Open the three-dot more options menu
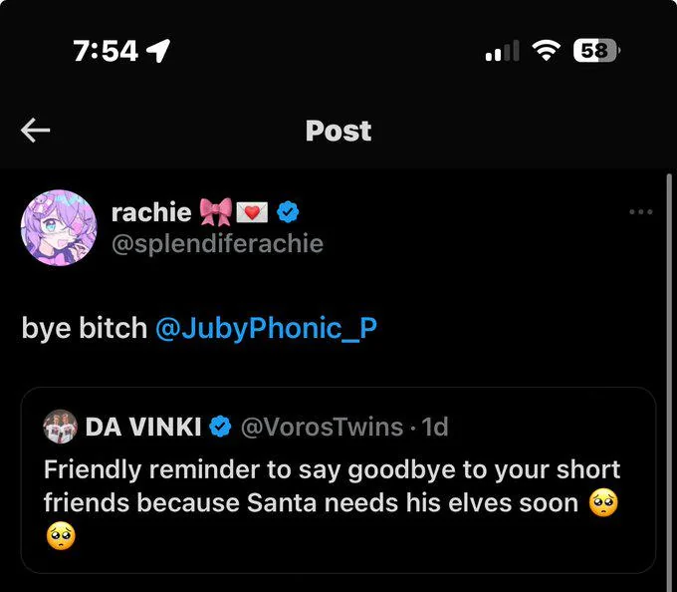677x592 pixels. point(641,212)
